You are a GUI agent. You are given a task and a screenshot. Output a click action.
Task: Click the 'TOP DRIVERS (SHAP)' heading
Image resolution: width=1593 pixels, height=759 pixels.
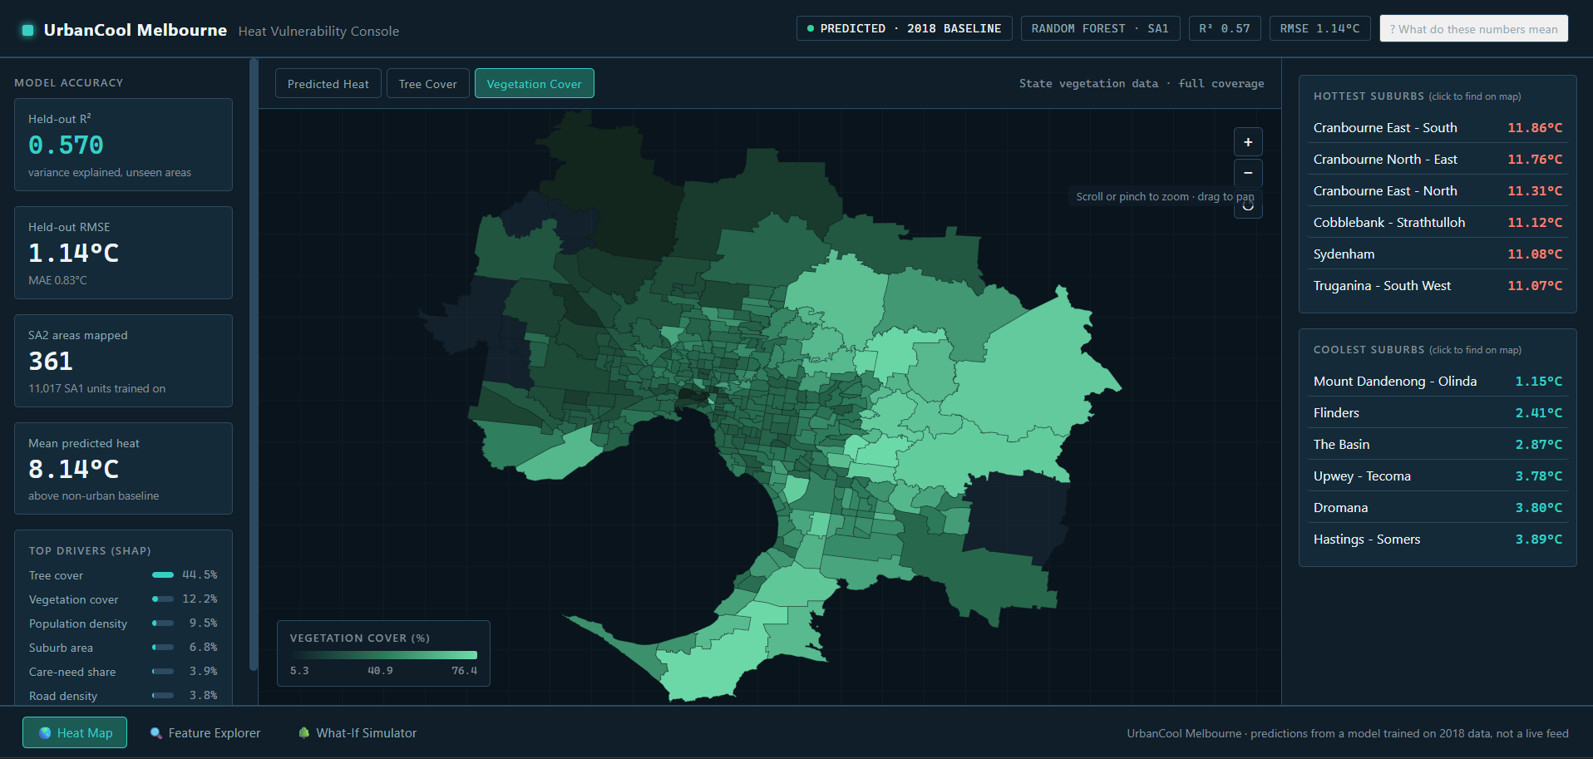(x=90, y=551)
